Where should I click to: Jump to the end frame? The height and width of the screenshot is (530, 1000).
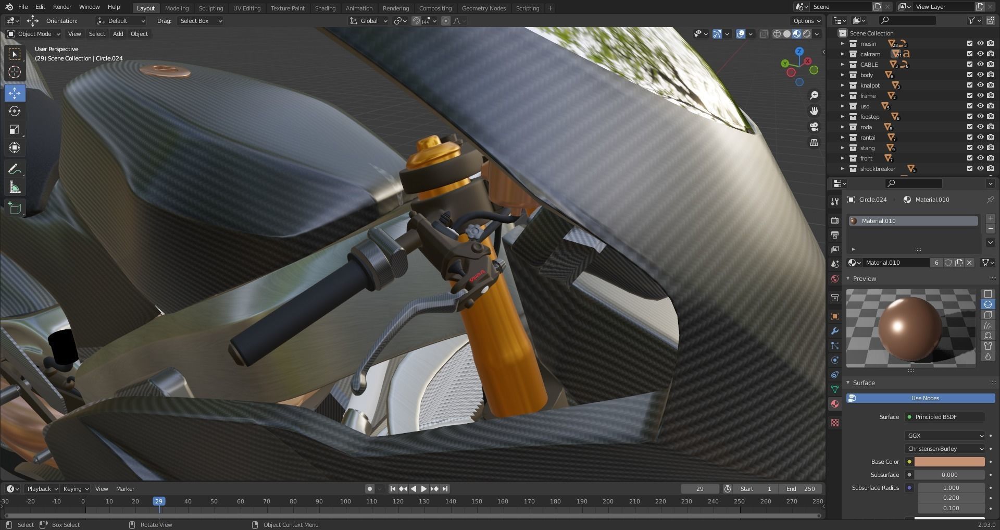[445, 489]
